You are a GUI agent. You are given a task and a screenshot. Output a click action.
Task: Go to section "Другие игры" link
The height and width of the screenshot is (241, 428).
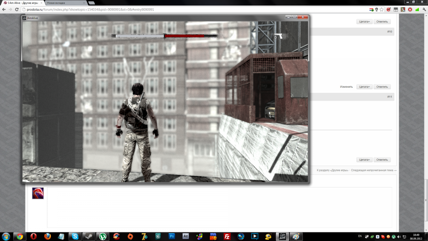(x=332, y=170)
